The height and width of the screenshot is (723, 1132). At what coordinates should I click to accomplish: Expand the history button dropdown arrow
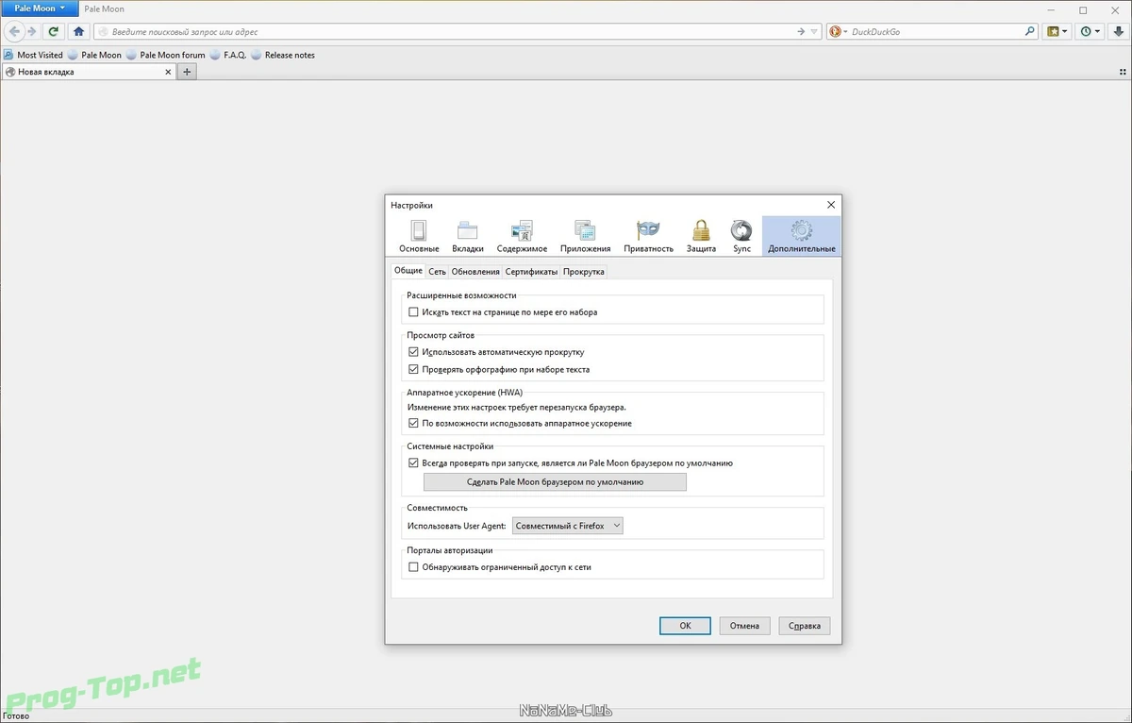tap(1099, 31)
